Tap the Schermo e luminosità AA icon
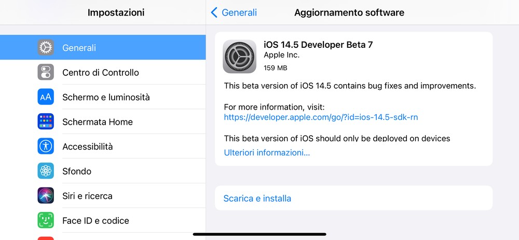Viewport: 519px width, 240px height. (x=46, y=97)
